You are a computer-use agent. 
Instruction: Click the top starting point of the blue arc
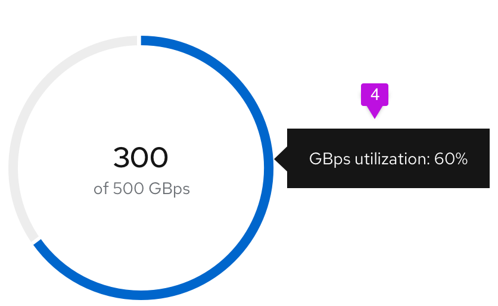tap(144, 40)
